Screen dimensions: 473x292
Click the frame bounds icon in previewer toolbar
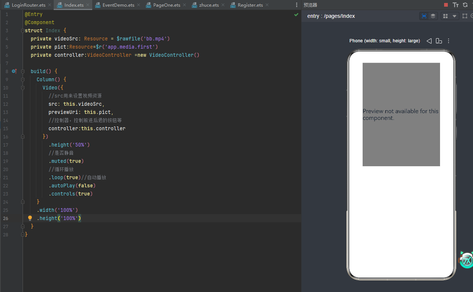(465, 16)
